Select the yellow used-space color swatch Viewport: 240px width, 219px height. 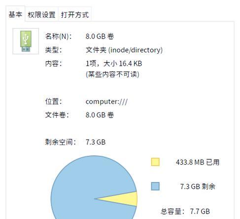tap(155, 162)
